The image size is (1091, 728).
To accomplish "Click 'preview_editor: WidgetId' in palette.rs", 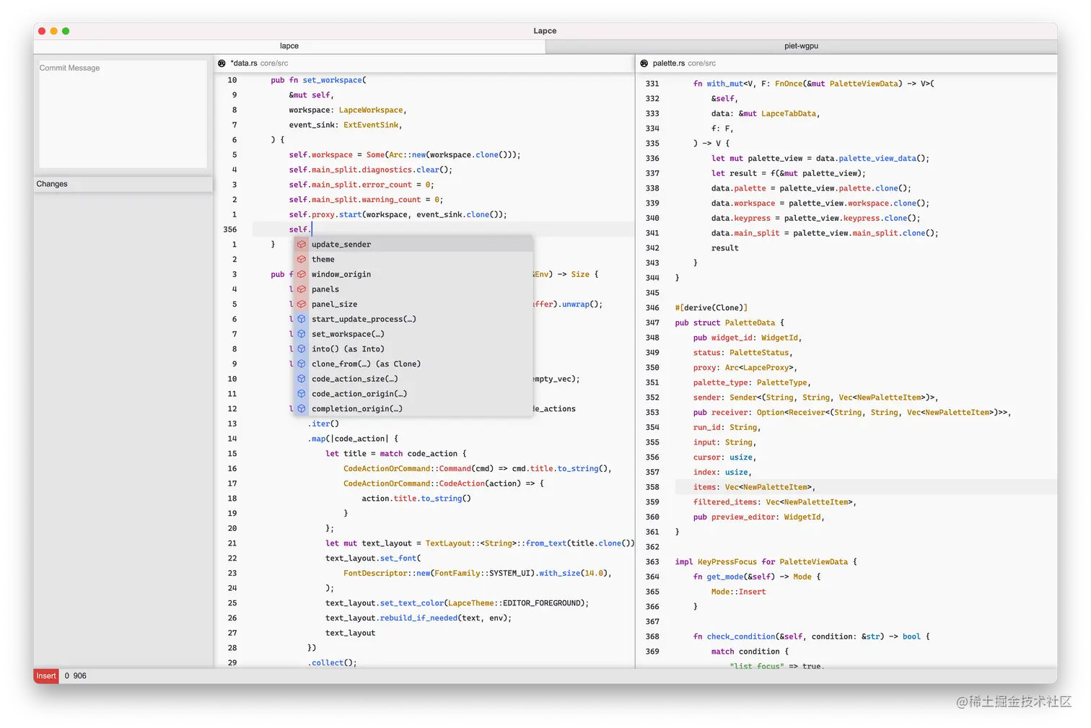I will (767, 517).
